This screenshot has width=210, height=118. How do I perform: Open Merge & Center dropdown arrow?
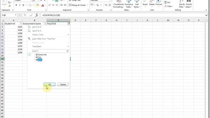[x=88, y=5]
